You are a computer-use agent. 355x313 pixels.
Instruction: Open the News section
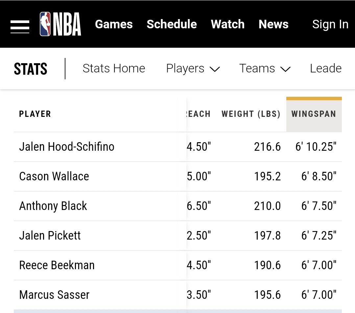pos(273,24)
